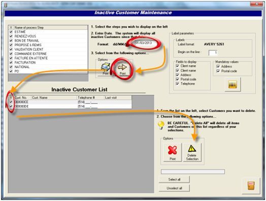Select customer number 000000DE cell

(22, 107)
